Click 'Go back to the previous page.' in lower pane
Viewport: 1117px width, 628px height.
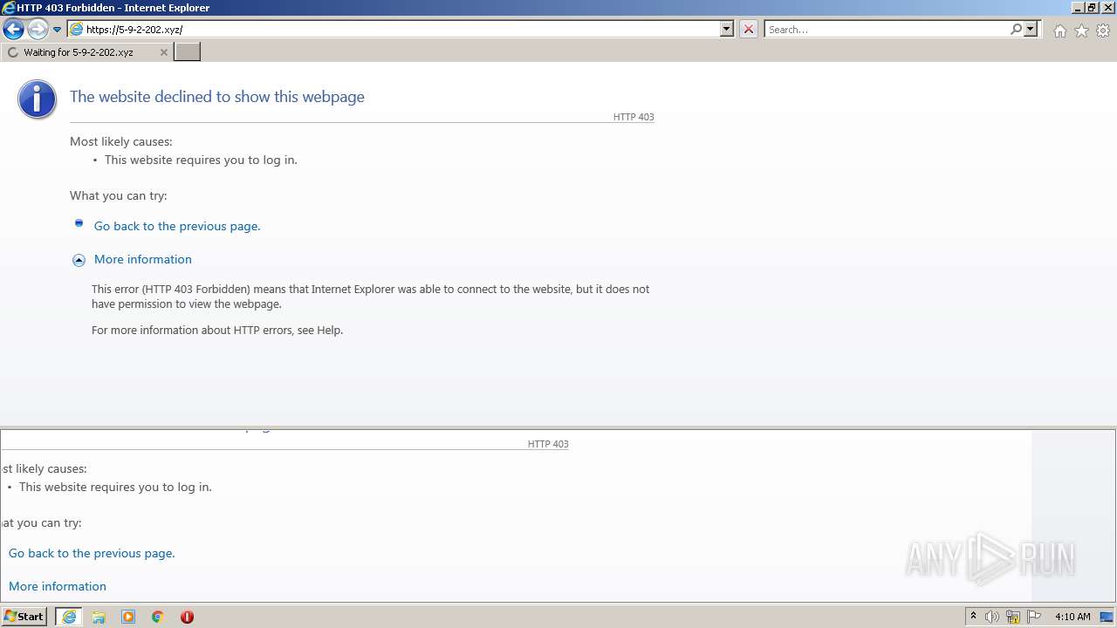[92, 553]
